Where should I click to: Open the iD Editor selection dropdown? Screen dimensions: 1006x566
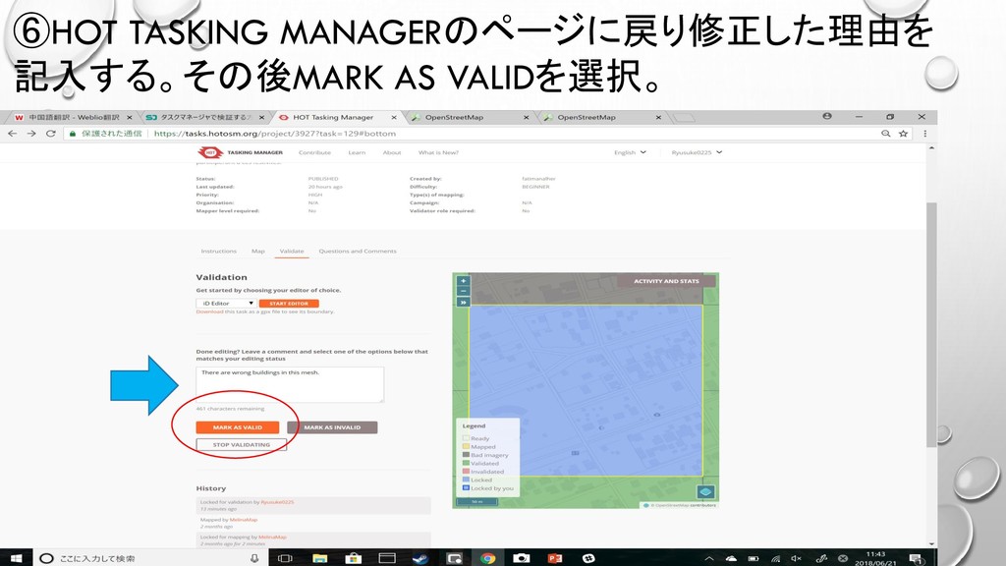[227, 303]
